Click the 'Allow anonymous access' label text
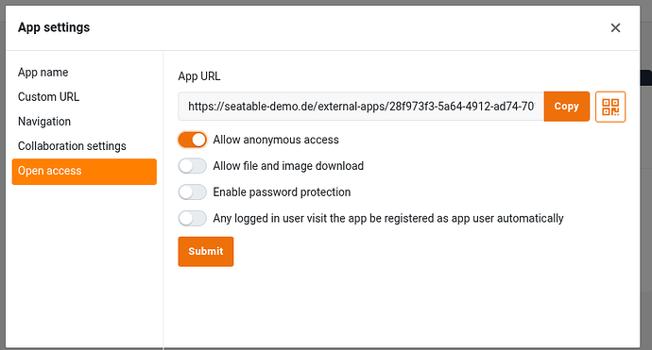This screenshot has width=652, height=350. pos(276,140)
